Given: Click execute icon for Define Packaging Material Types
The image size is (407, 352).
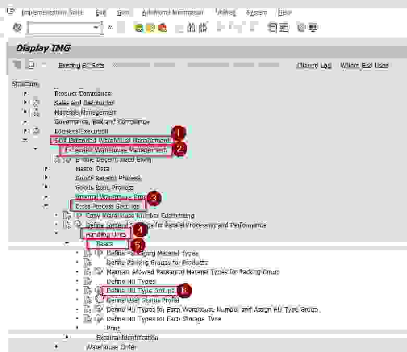Looking at the screenshot, I should (x=98, y=253).
